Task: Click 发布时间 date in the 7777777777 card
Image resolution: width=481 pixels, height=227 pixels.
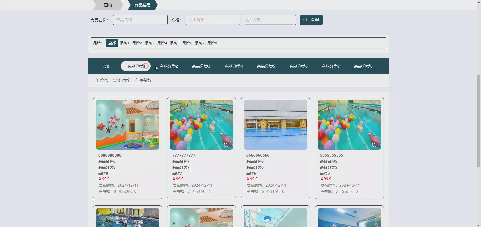Action: coord(192,185)
